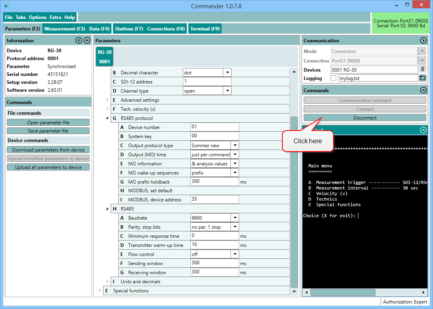Click Download parameters from device
The height and width of the screenshot is (309, 433).
coord(48,150)
